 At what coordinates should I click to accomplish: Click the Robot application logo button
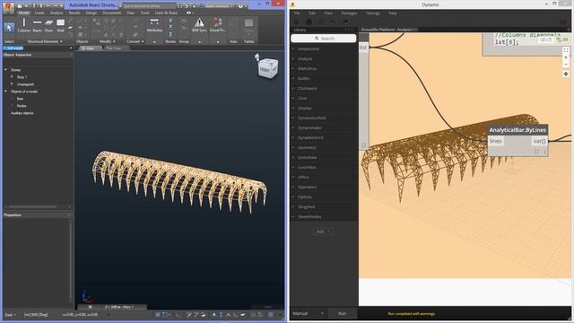(x=8, y=7)
